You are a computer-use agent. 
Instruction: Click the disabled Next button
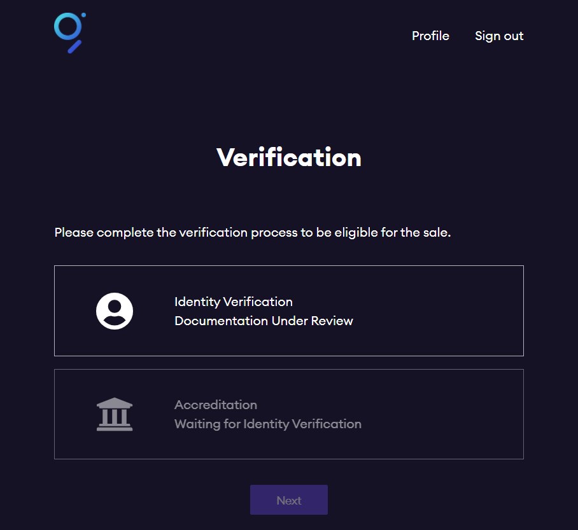289,499
